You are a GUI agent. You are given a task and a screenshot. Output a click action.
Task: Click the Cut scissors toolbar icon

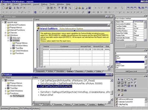click(15, 8)
